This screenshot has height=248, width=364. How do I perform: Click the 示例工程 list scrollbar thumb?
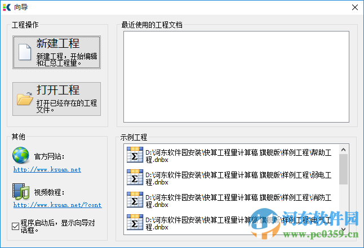(x=343, y=169)
